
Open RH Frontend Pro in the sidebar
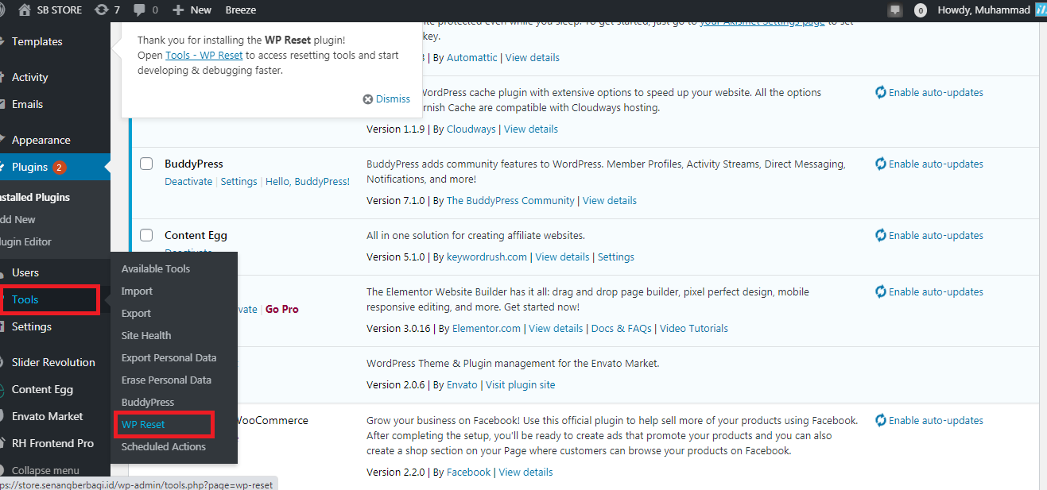pos(52,443)
